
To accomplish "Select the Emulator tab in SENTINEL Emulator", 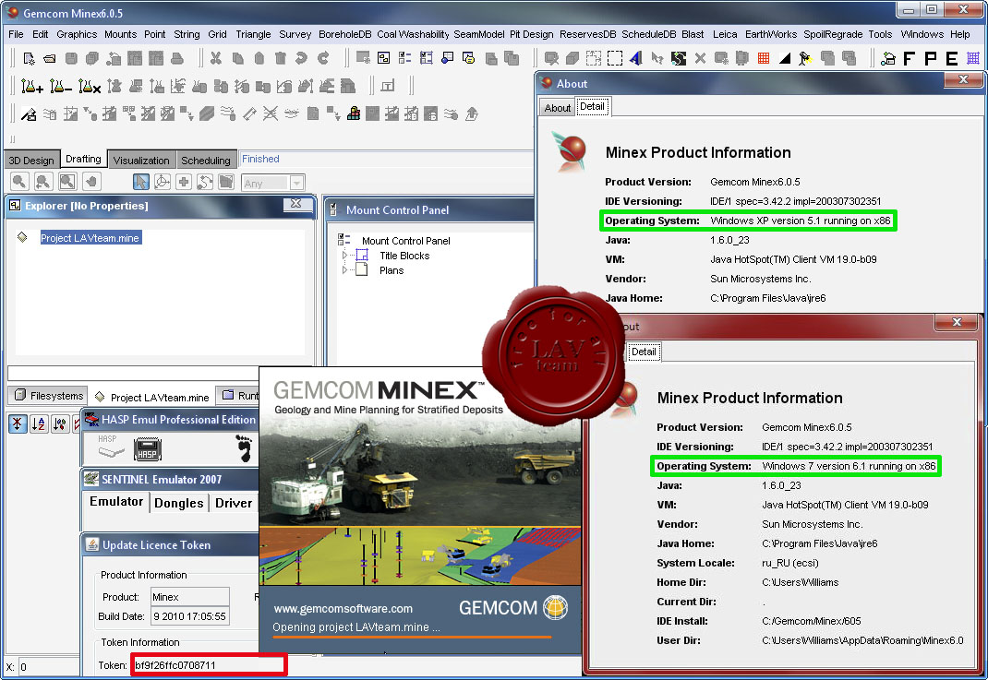I will point(116,501).
